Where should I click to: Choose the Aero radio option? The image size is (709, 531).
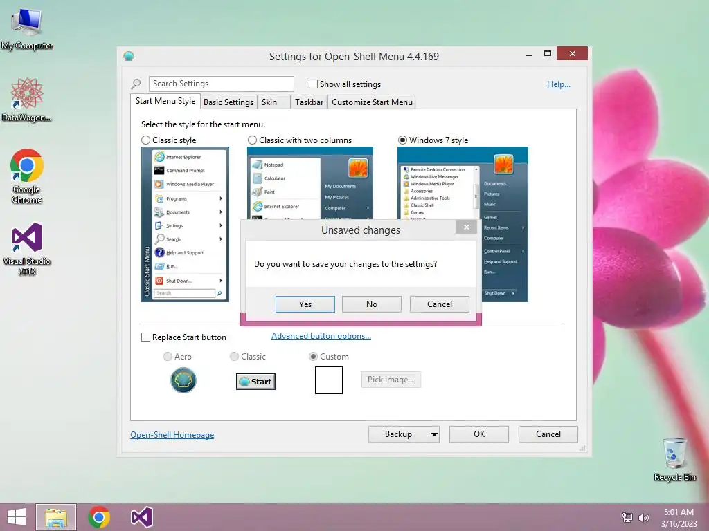pyautogui.click(x=168, y=357)
